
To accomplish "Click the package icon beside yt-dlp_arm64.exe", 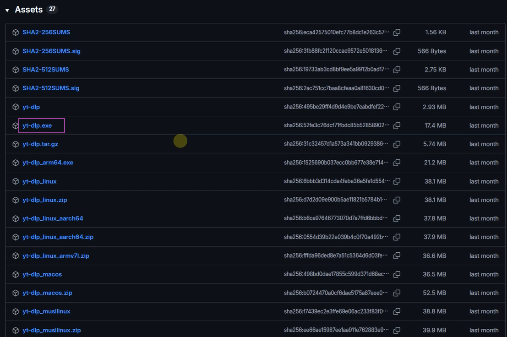I will (16, 163).
